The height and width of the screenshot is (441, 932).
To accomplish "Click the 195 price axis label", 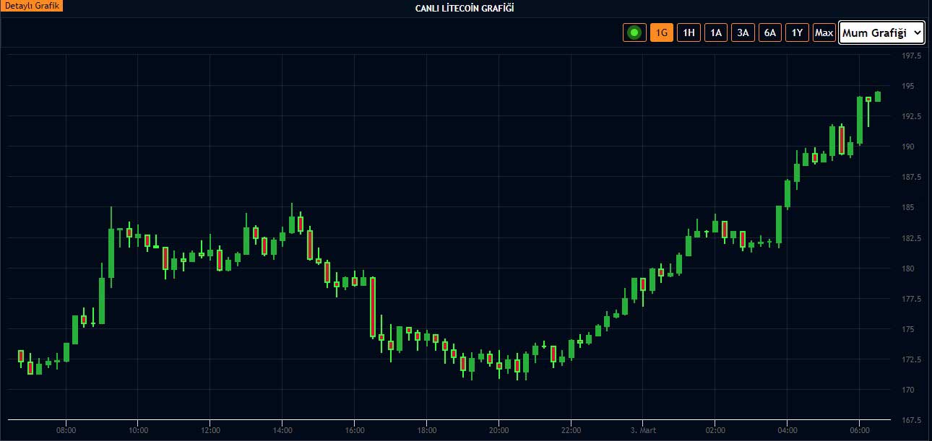I will point(909,86).
